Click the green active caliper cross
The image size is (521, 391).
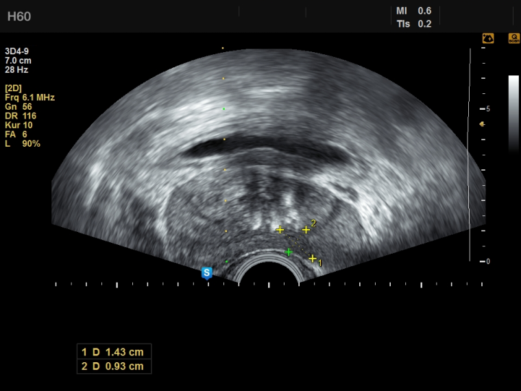[289, 252]
